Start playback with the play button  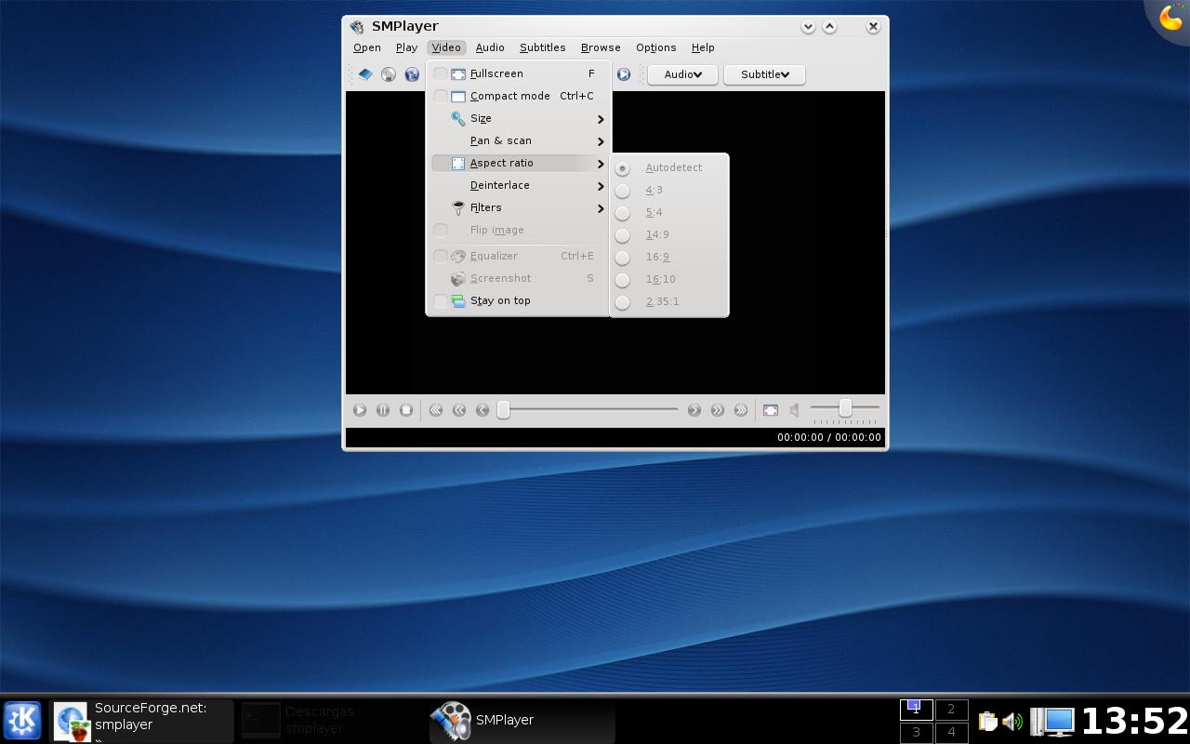tap(360, 410)
